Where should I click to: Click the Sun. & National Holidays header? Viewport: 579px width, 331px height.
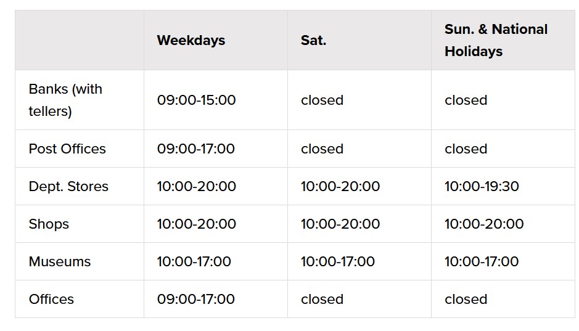[496, 40]
